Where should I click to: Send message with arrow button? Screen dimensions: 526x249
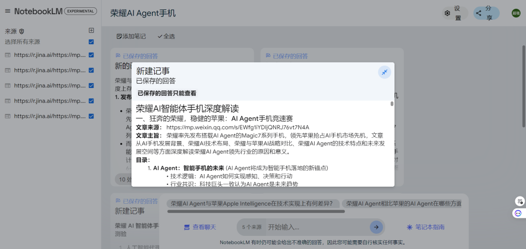376,227
